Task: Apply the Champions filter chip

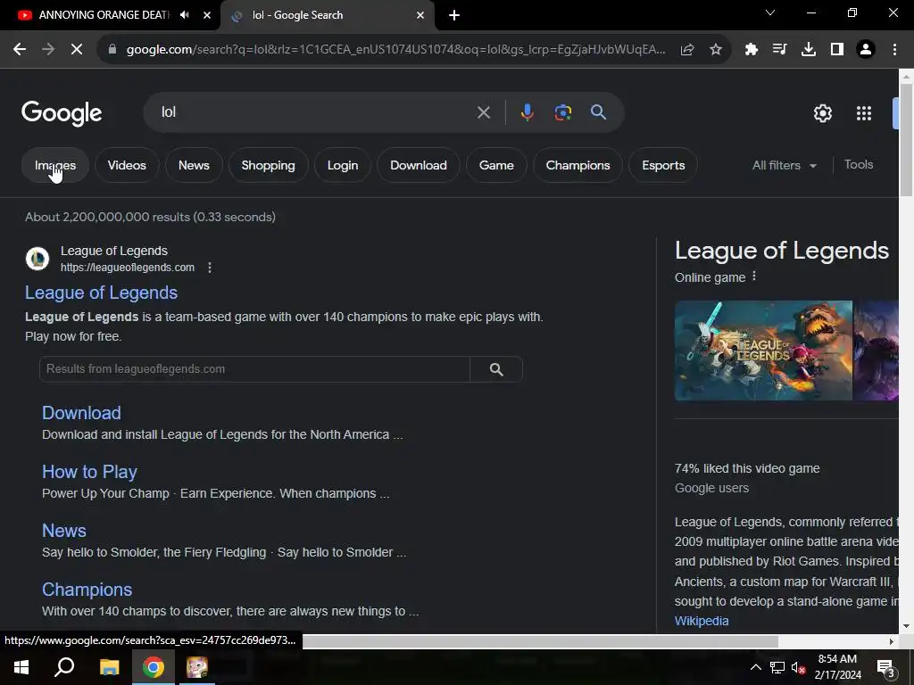Action: pyautogui.click(x=577, y=165)
